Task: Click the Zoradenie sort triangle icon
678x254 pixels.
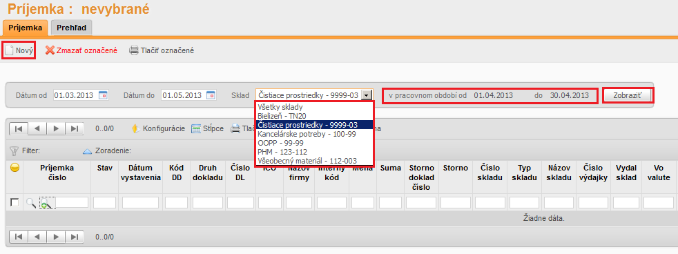Action: click(88, 151)
